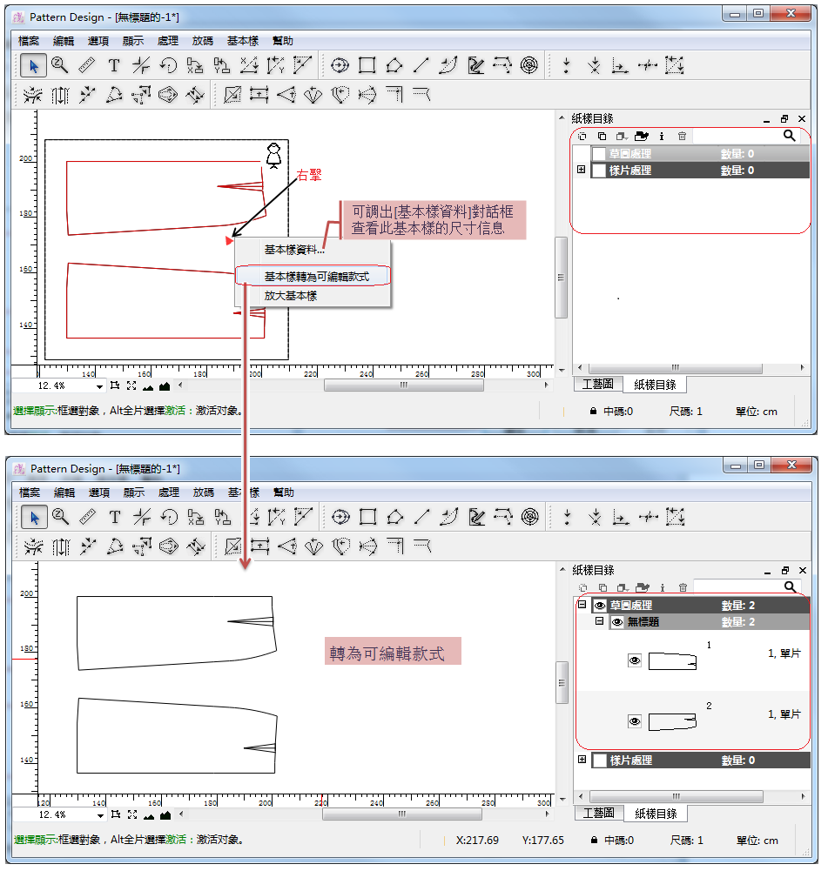Choose 基本樣轉為可編輯款式 from the context menu
Image resolution: width=828 pixels, height=871 pixels.
316,276
